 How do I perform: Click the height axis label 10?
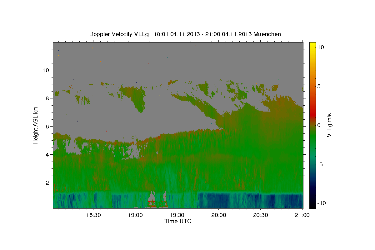click(x=46, y=70)
